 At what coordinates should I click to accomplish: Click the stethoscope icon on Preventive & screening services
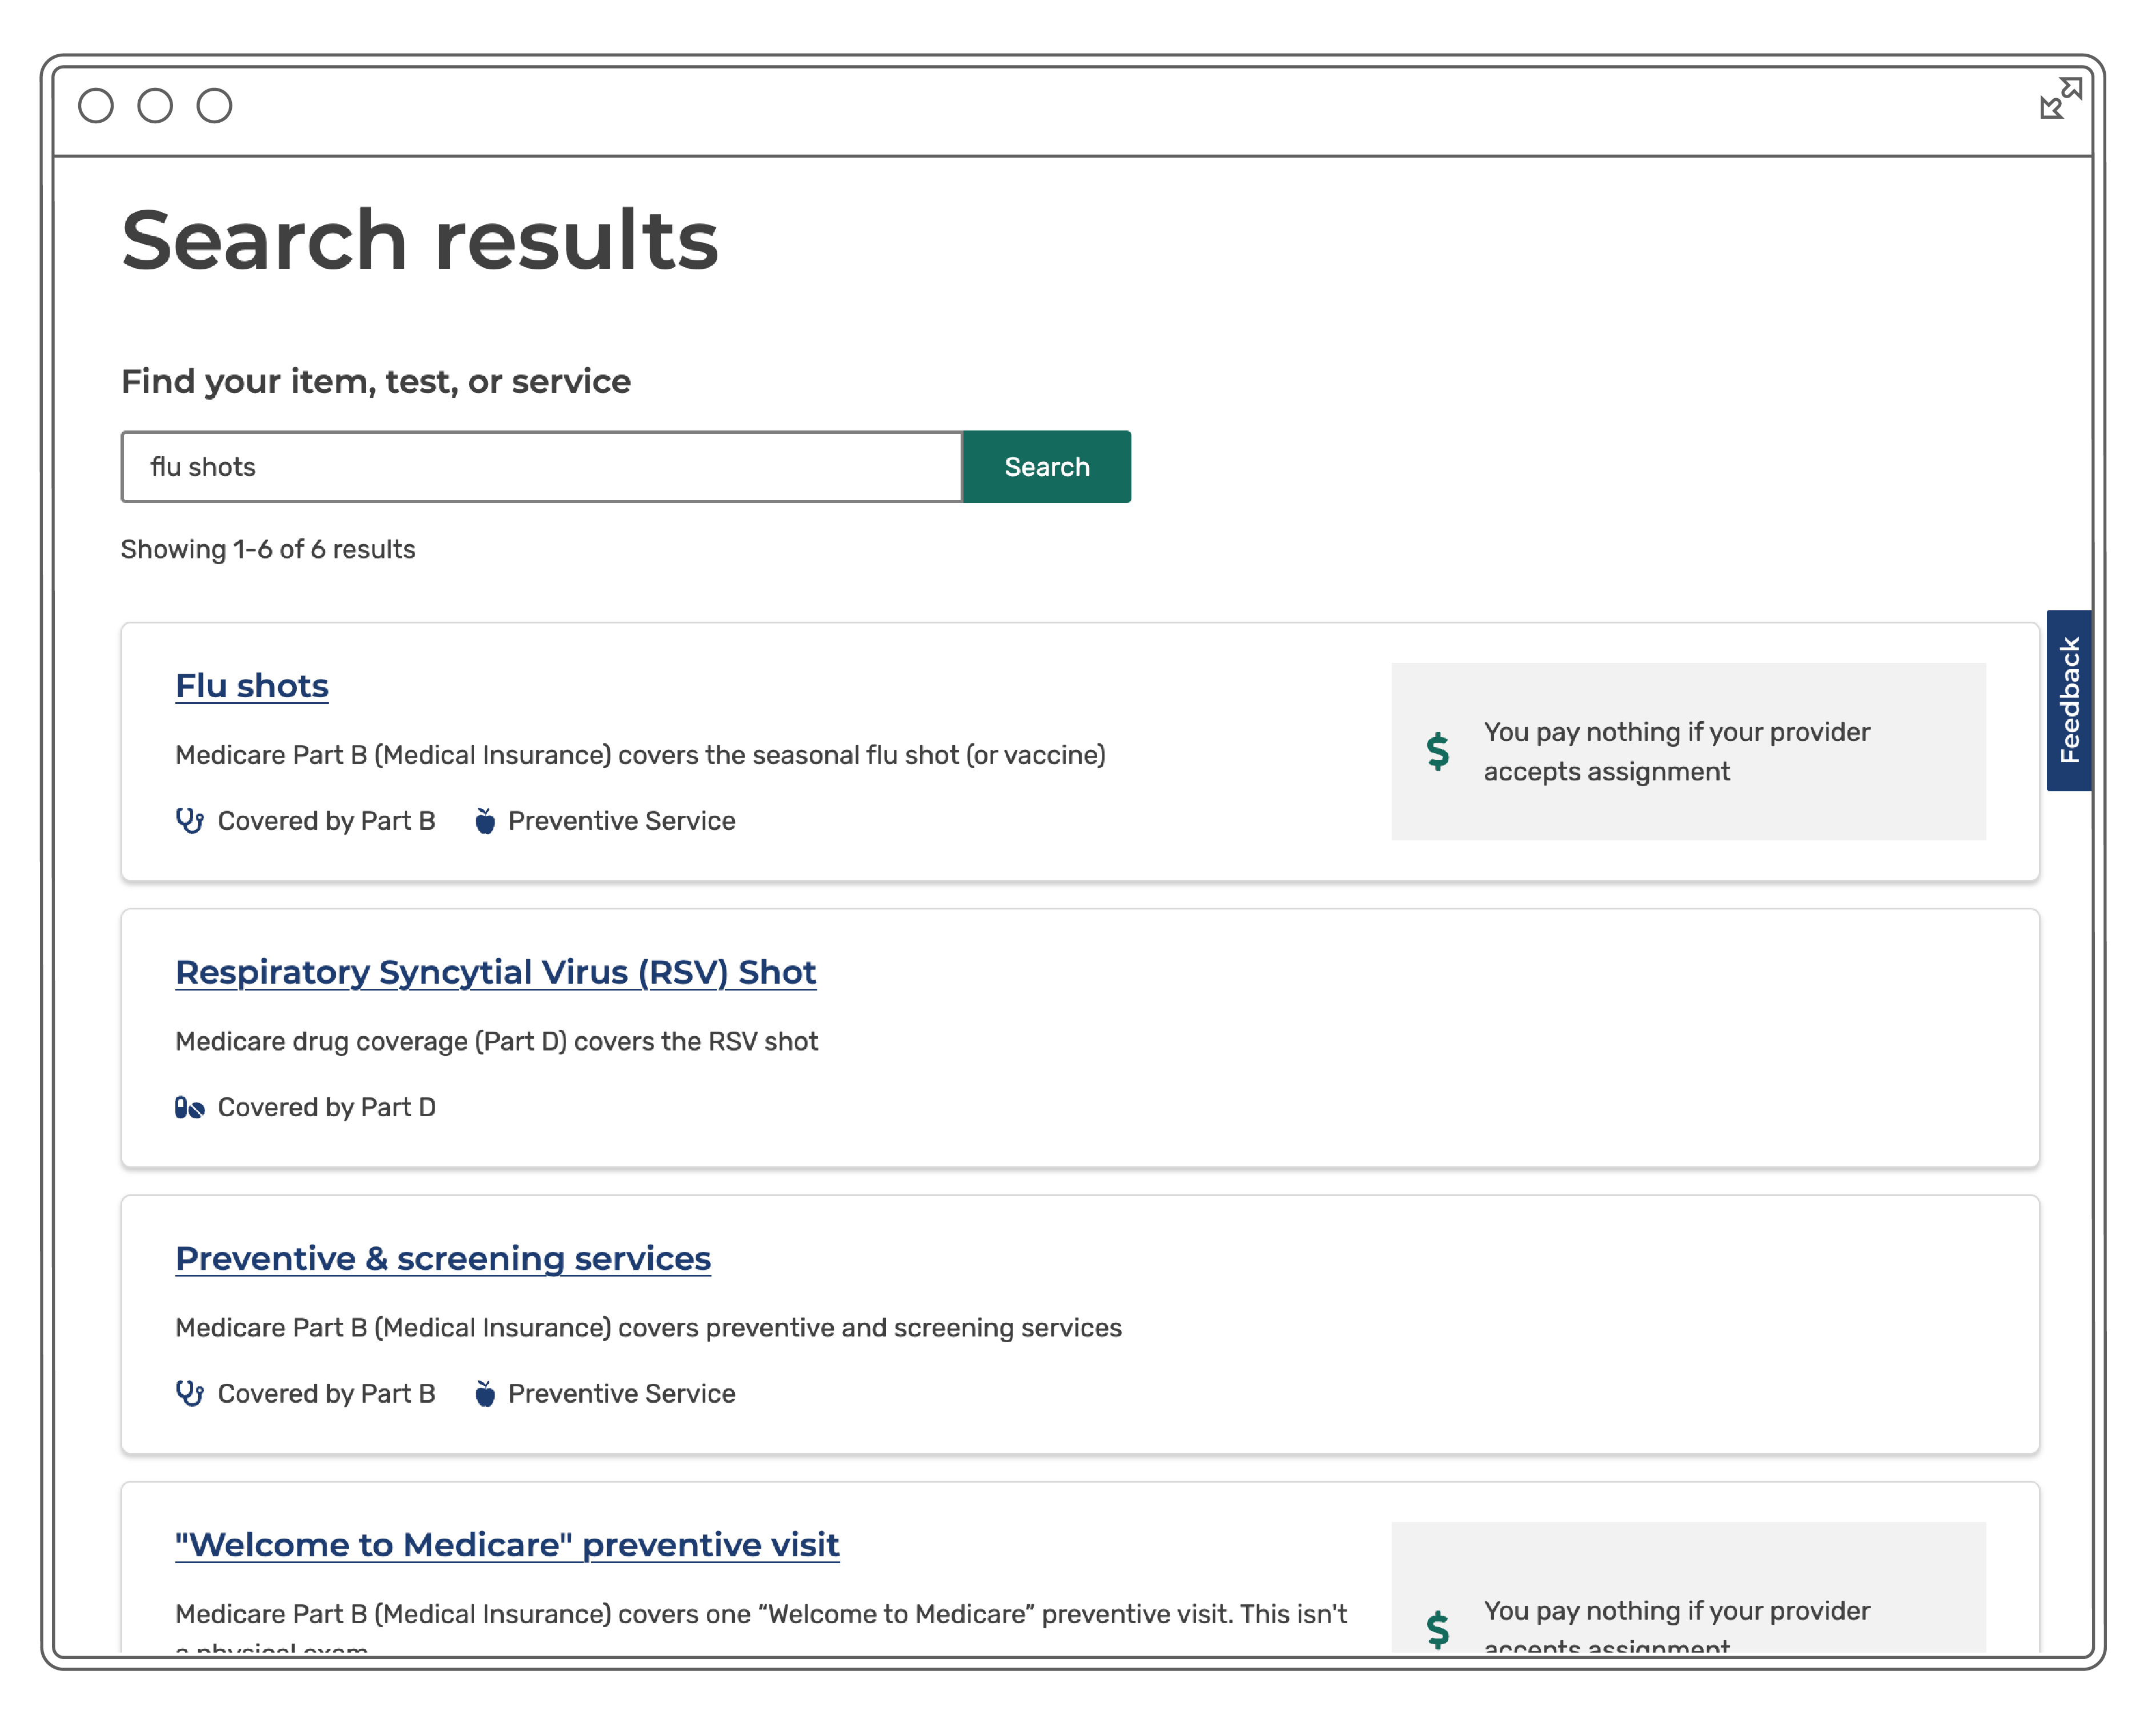click(x=190, y=1393)
